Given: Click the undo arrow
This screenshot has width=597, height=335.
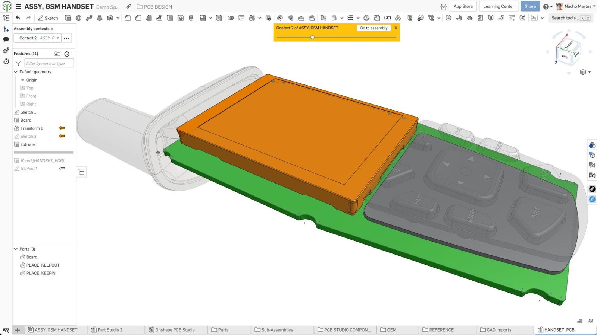Looking at the screenshot, I should 18,18.
